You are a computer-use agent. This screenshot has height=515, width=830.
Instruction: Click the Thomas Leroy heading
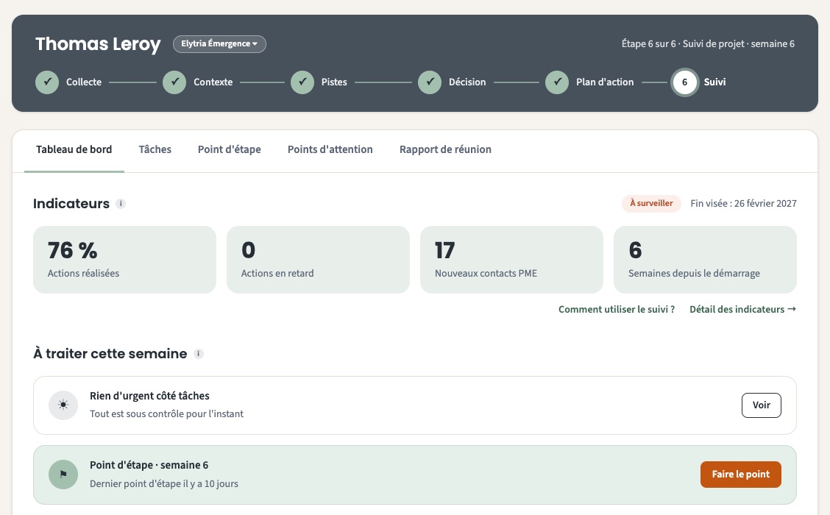pyautogui.click(x=98, y=44)
